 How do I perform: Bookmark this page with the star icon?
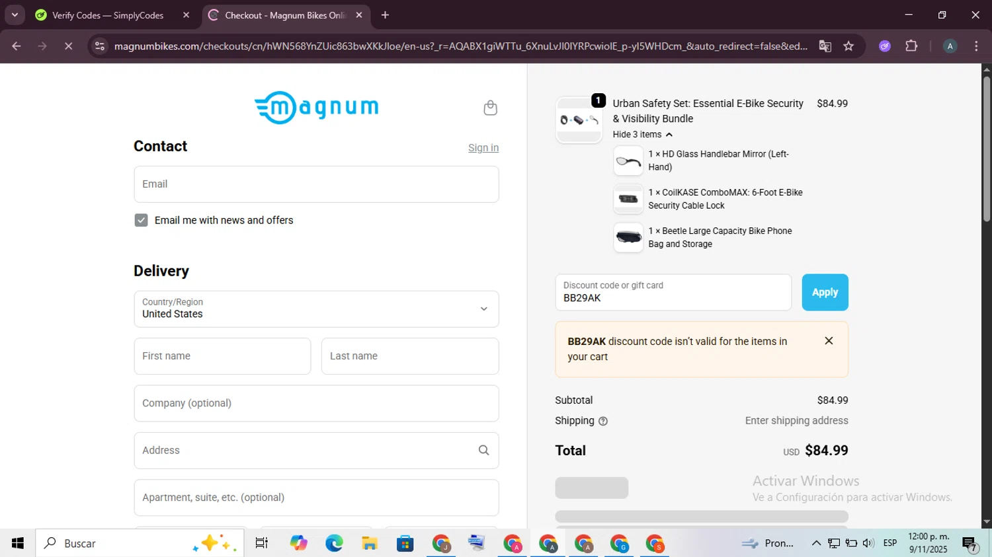[848, 46]
